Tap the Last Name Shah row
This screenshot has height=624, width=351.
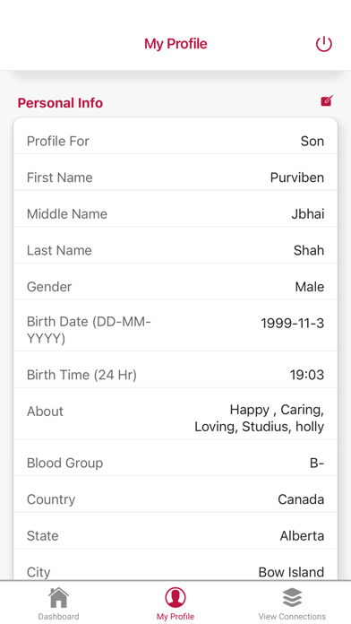(175, 250)
